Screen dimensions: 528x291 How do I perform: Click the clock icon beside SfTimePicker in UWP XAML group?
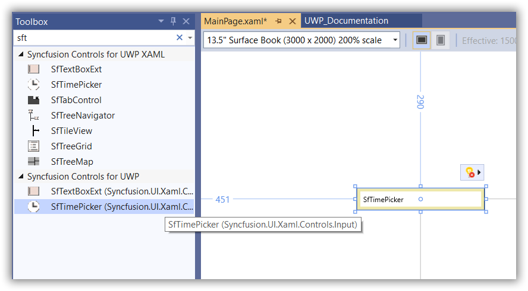[33, 85]
